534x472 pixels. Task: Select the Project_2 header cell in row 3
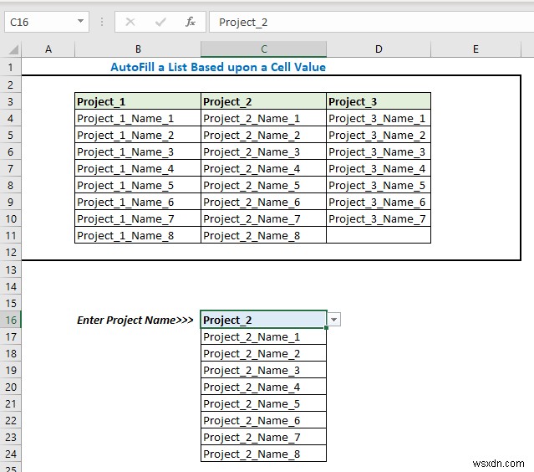pyautogui.click(x=263, y=101)
